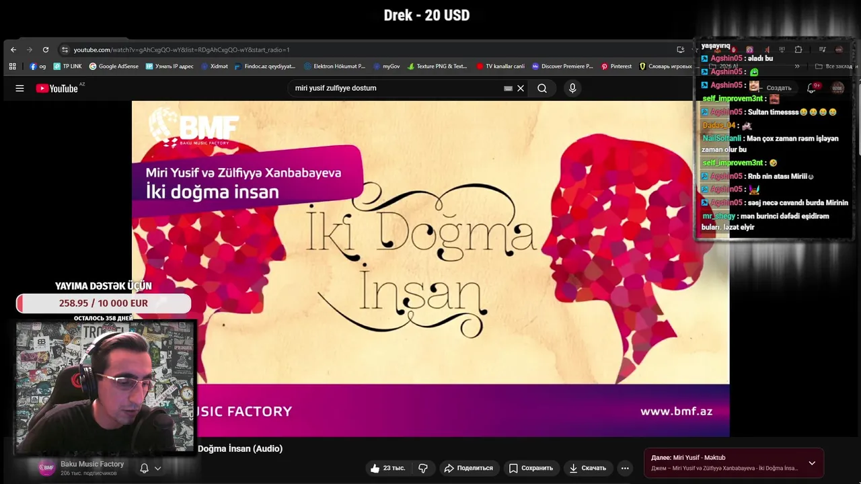The width and height of the screenshot is (861, 484).
Task: Open the Узнать IP адрес bookmark
Action: (170, 67)
